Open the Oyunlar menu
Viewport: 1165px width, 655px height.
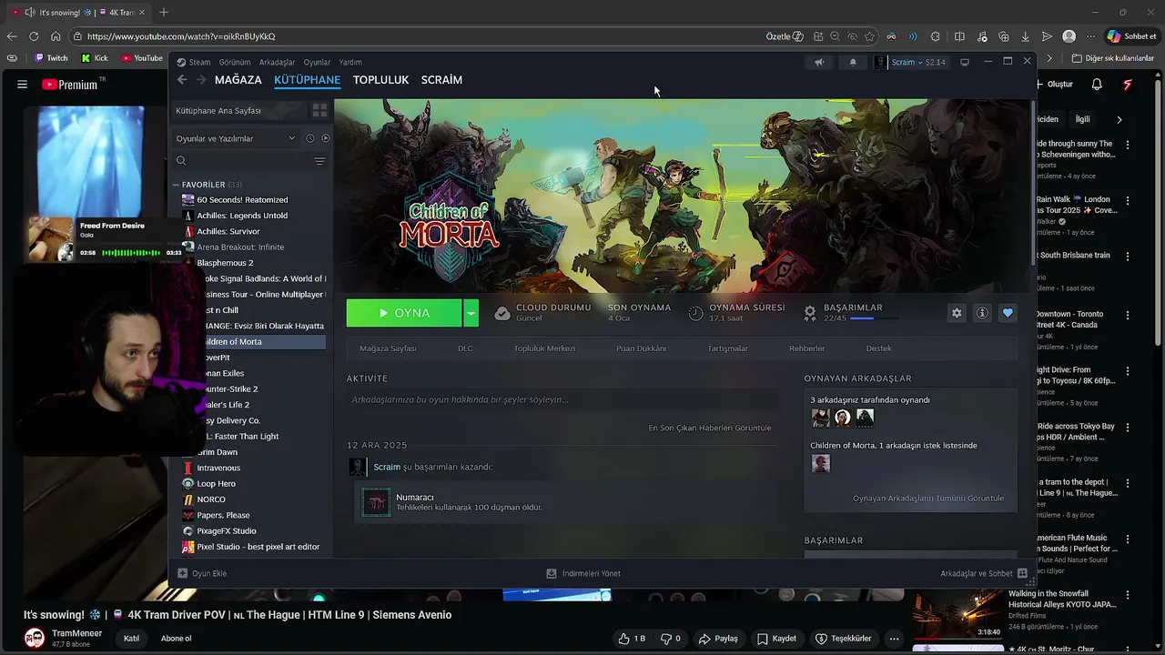pyautogui.click(x=317, y=63)
